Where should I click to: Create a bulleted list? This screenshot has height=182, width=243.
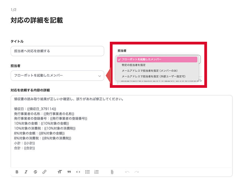click(x=87, y=172)
